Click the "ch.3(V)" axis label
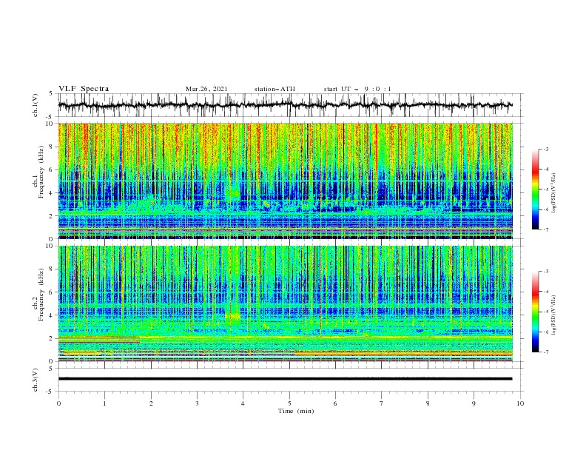 [36, 380]
